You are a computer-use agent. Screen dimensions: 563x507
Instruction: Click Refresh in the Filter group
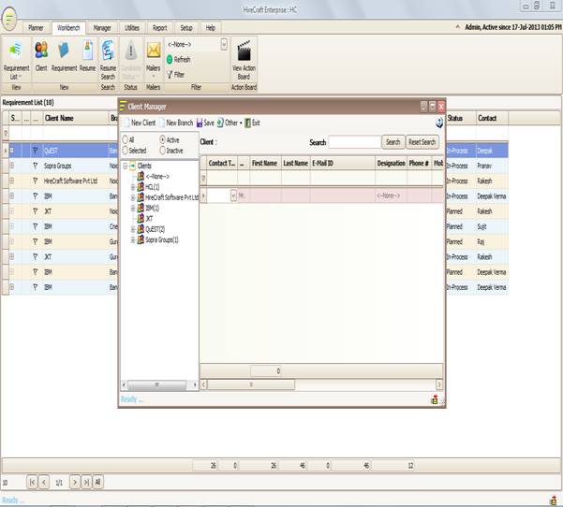178,60
